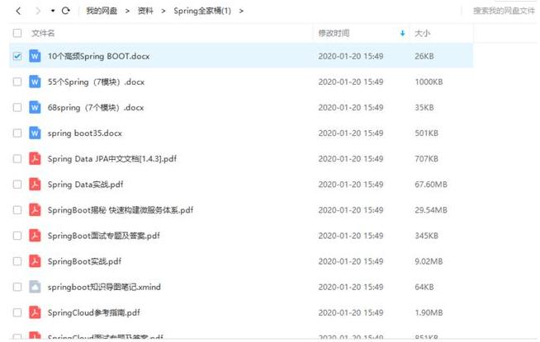Refresh the current folder listing
The image size is (540, 342).
point(66,11)
